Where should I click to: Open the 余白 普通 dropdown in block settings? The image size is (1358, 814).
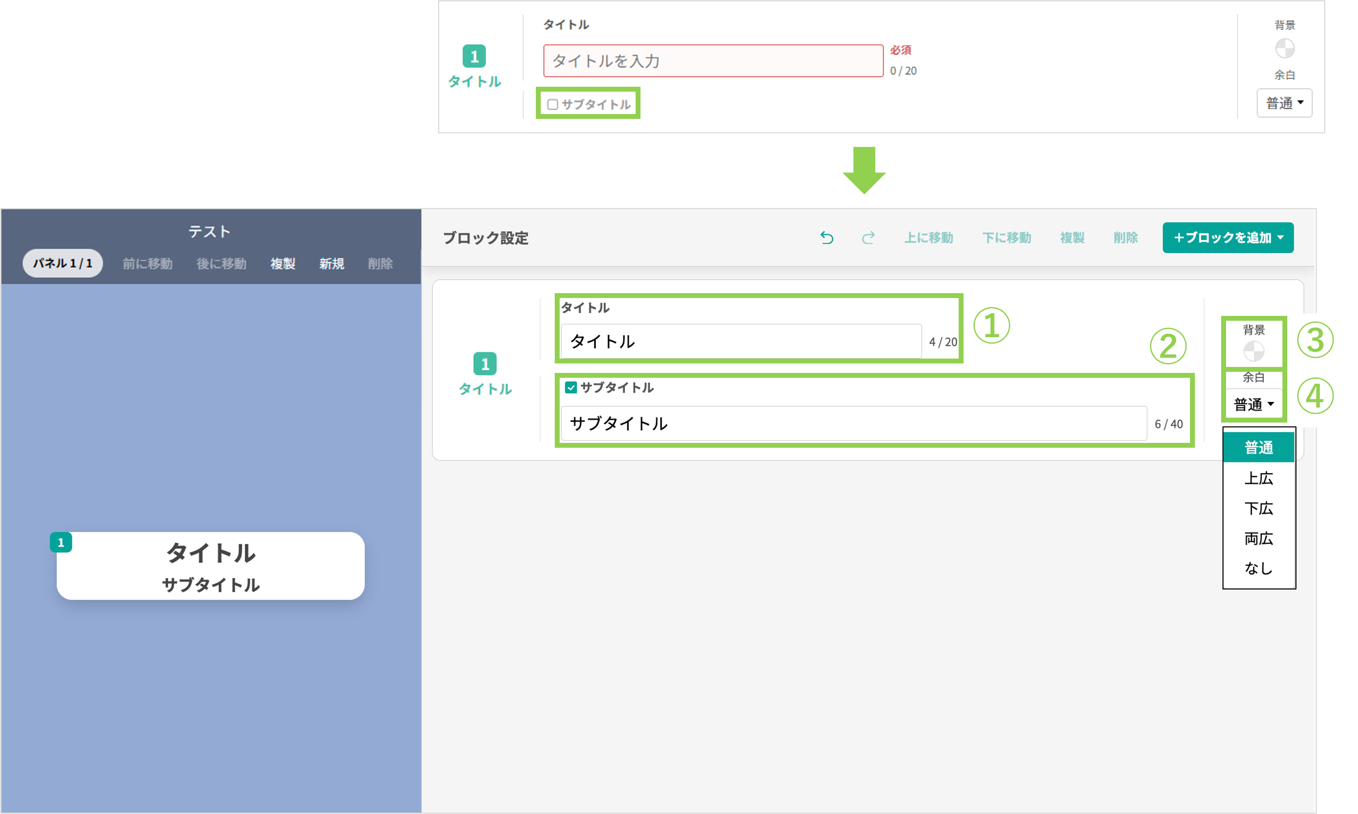point(1253,405)
